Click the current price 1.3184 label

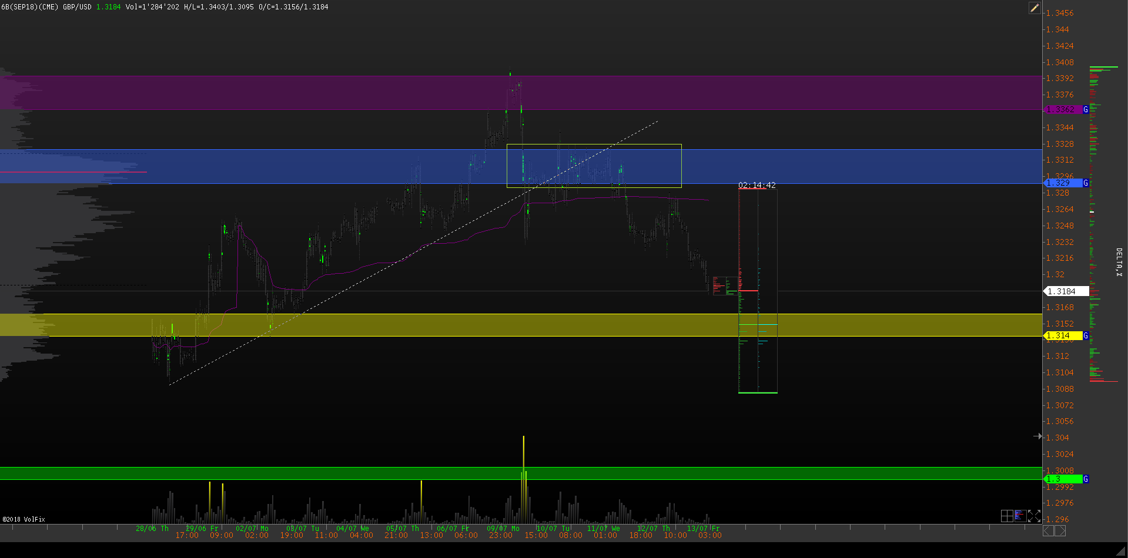[x=1065, y=291]
